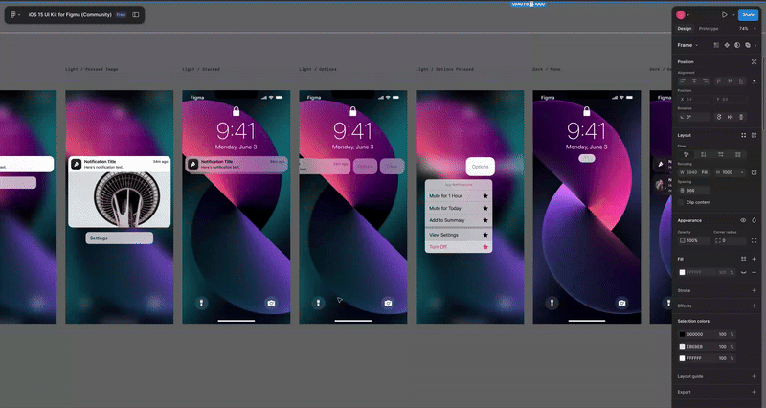This screenshot has height=408, width=766.
Task: Add a new fill with plus icon
Action: [x=754, y=259]
